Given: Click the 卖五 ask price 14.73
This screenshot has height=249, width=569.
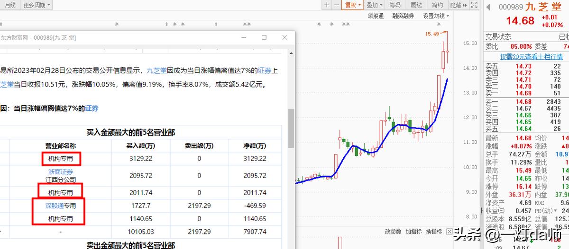Looking at the screenshot, I should (523, 66).
